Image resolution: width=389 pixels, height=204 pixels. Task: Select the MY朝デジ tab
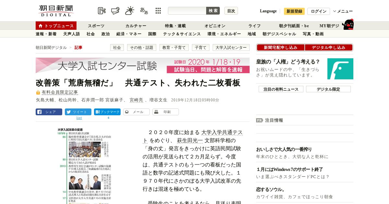tap(329, 26)
